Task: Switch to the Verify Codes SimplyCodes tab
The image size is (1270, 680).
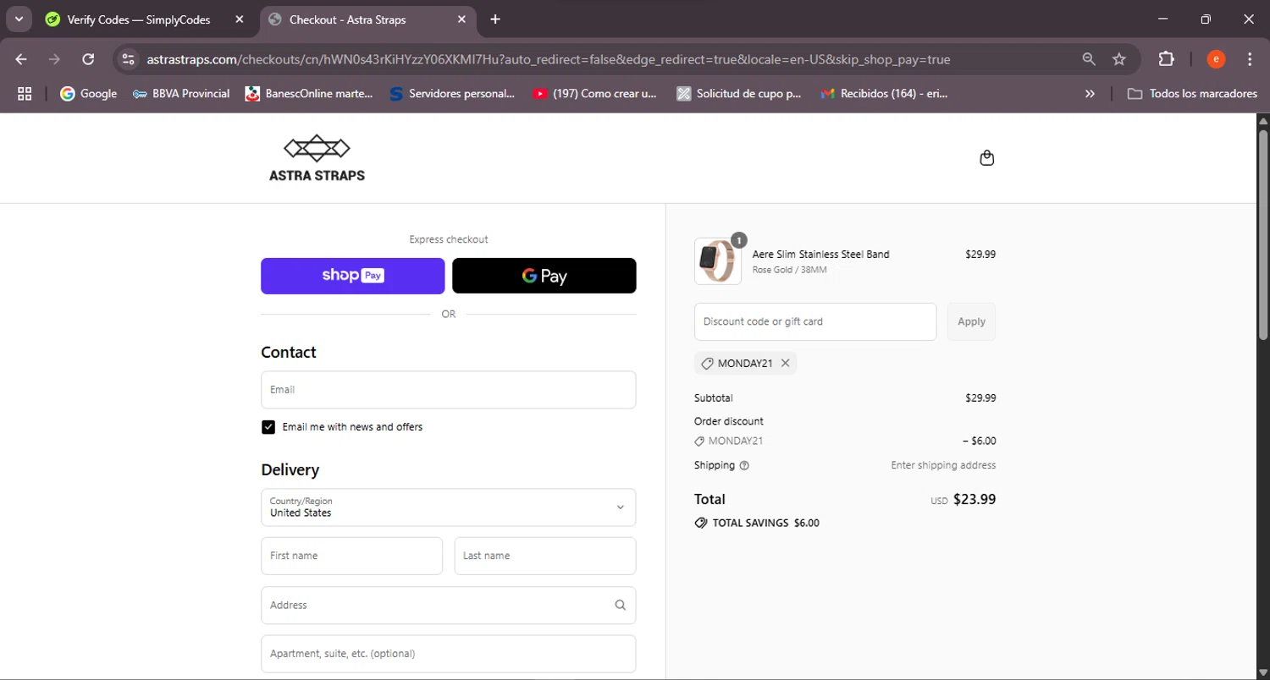Action: tap(138, 19)
